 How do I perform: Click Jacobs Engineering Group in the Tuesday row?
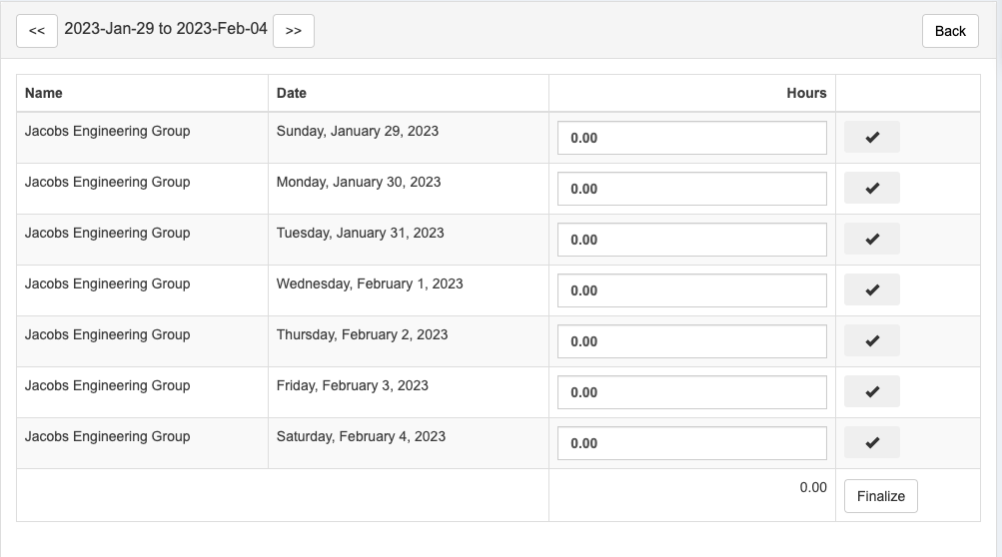point(107,234)
